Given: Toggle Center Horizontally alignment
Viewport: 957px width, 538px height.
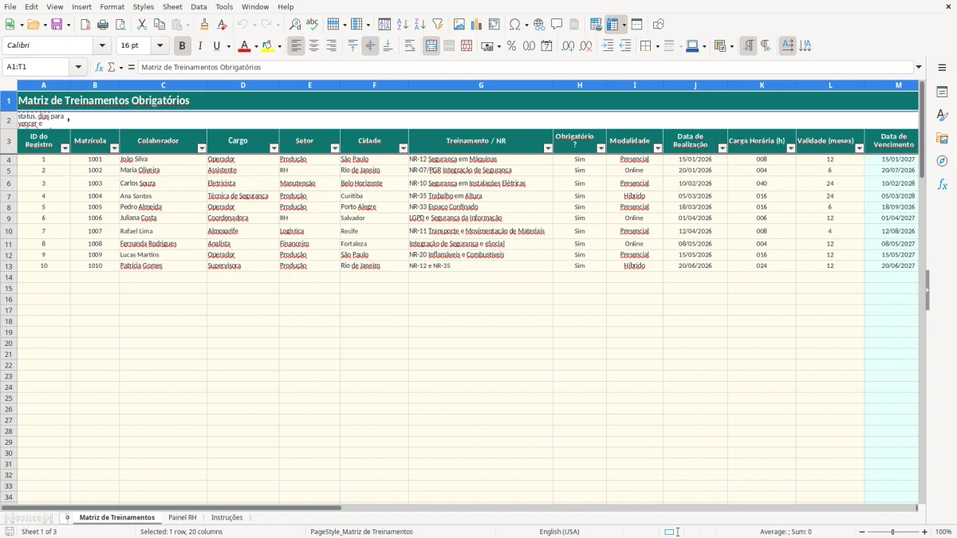Looking at the screenshot, I should point(313,46).
